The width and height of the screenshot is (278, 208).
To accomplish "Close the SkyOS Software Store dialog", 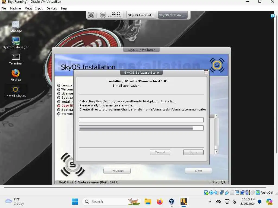I will point(206,72).
